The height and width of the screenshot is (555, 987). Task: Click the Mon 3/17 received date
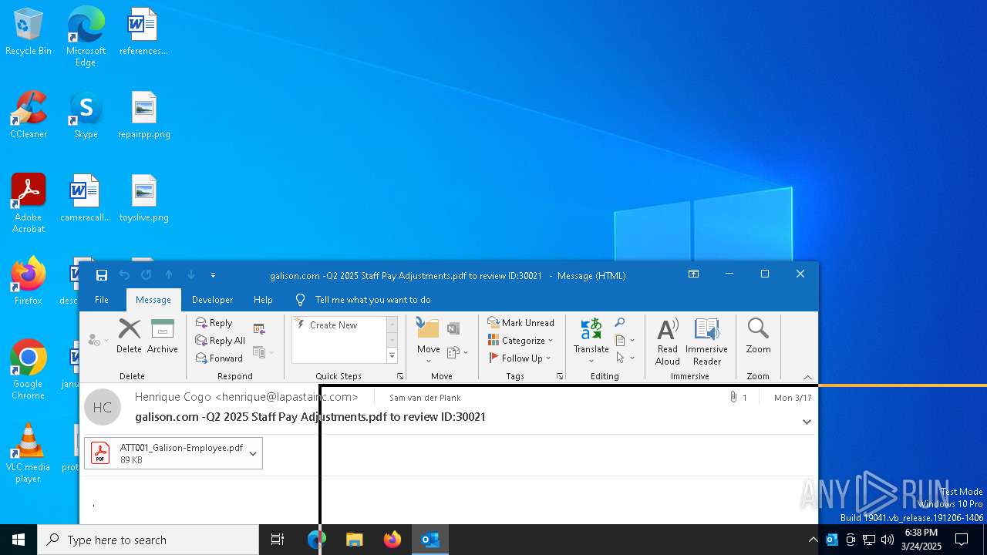coord(793,398)
